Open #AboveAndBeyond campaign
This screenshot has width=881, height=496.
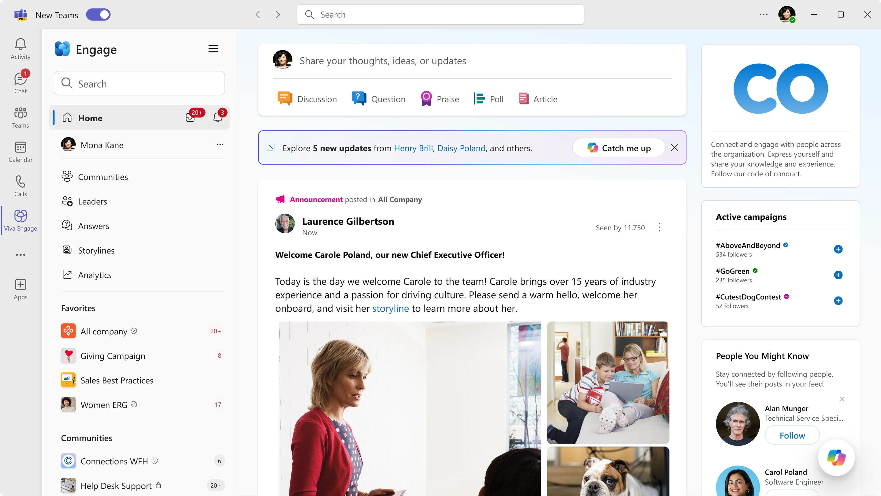[x=748, y=245]
